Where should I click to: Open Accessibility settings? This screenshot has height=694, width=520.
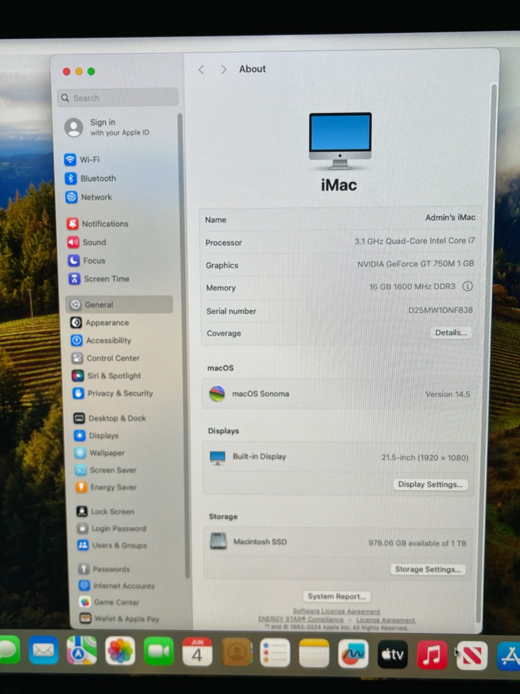(101, 340)
